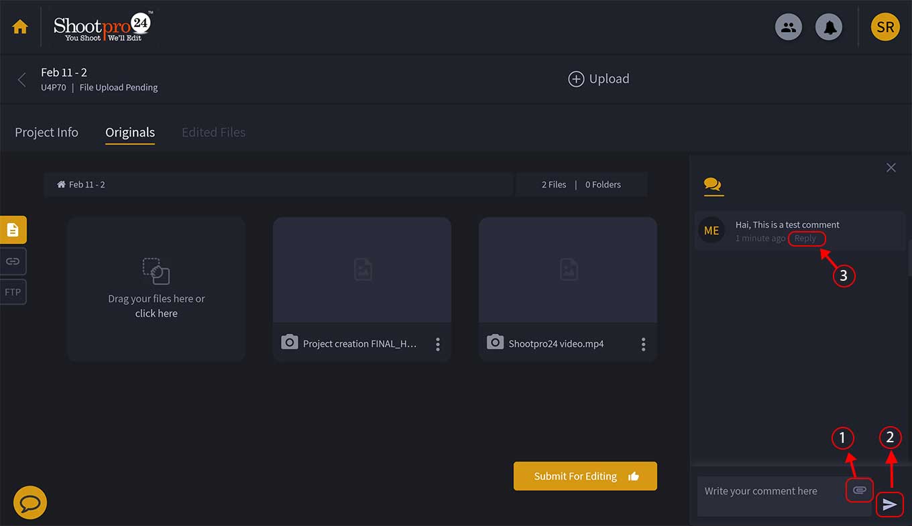The height and width of the screenshot is (526, 912).
Task: Click the back arrow beside Feb 11 - 2
Action: [x=21, y=80]
